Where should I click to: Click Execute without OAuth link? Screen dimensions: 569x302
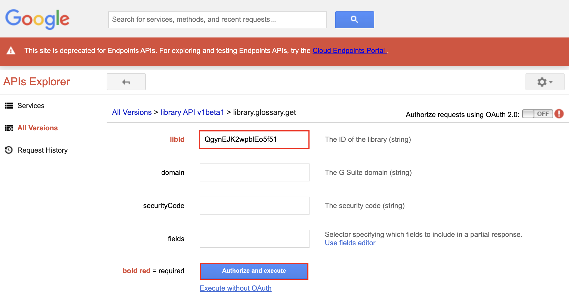point(236,288)
